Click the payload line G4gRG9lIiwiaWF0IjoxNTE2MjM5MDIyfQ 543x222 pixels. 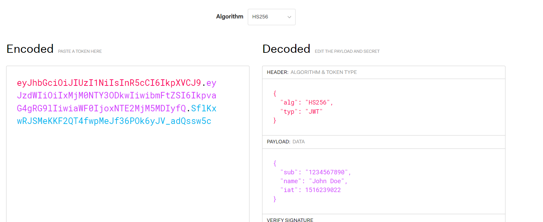(x=101, y=108)
